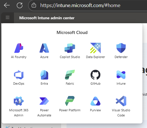Launch Visual Studio Code icon
The width and height of the screenshot is (147, 128).
[121, 101]
